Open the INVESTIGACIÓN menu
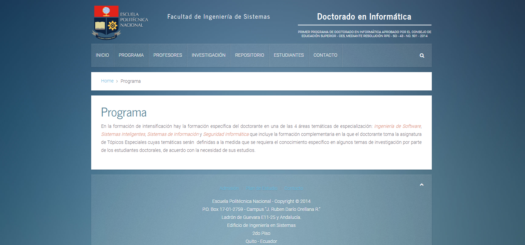Image resolution: width=525 pixels, height=245 pixels. 208,55
